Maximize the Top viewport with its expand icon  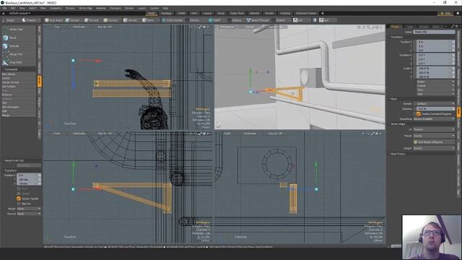(200, 27)
